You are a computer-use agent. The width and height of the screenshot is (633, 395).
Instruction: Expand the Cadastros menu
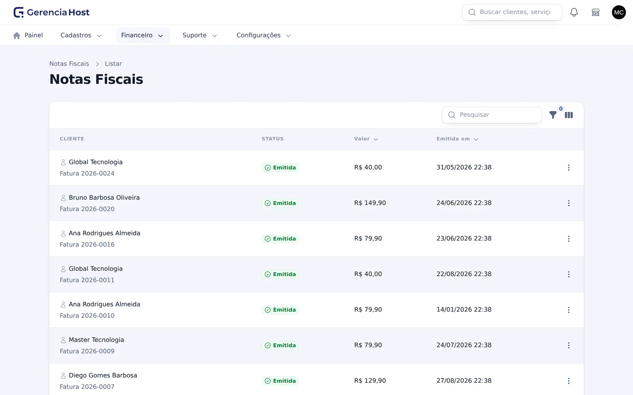pos(81,35)
